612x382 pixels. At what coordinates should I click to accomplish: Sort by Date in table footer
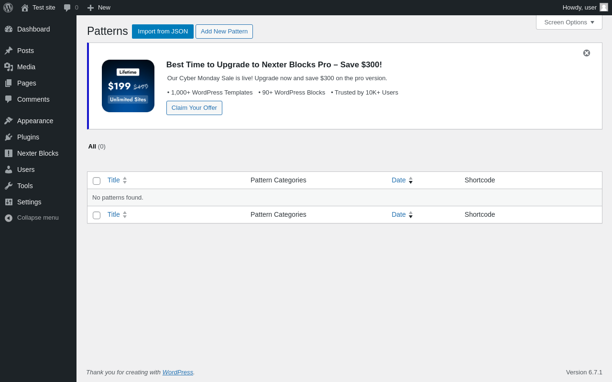[399, 214]
